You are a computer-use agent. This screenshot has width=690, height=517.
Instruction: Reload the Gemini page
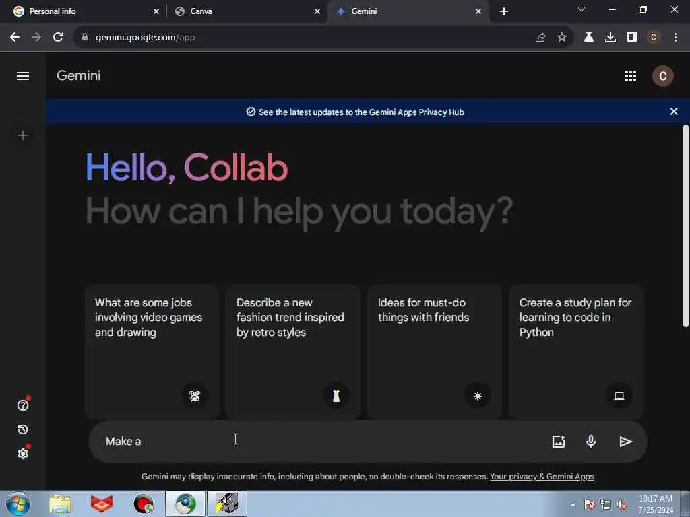(x=58, y=38)
